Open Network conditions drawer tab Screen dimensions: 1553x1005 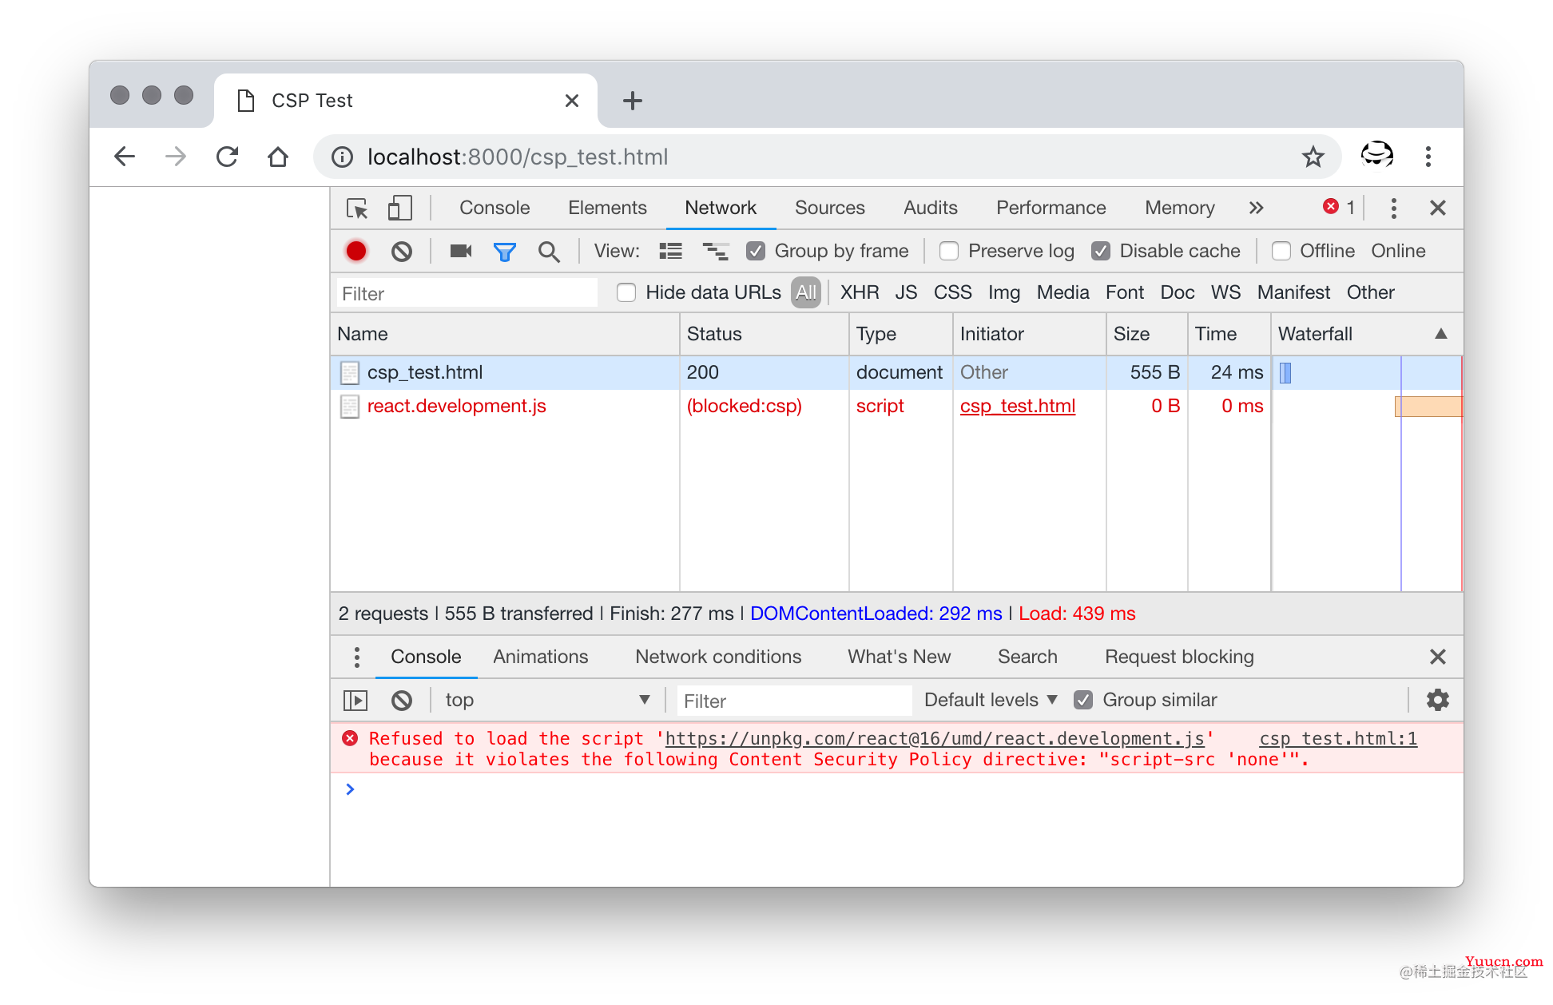(x=718, y=657)
